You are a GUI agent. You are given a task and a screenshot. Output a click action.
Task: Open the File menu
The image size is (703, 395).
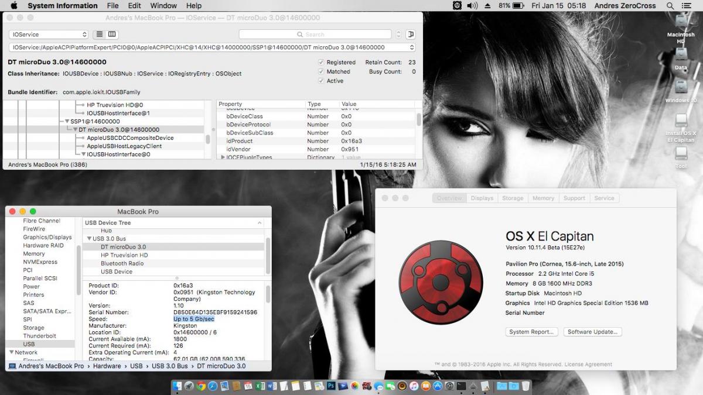tap(112, 6)
